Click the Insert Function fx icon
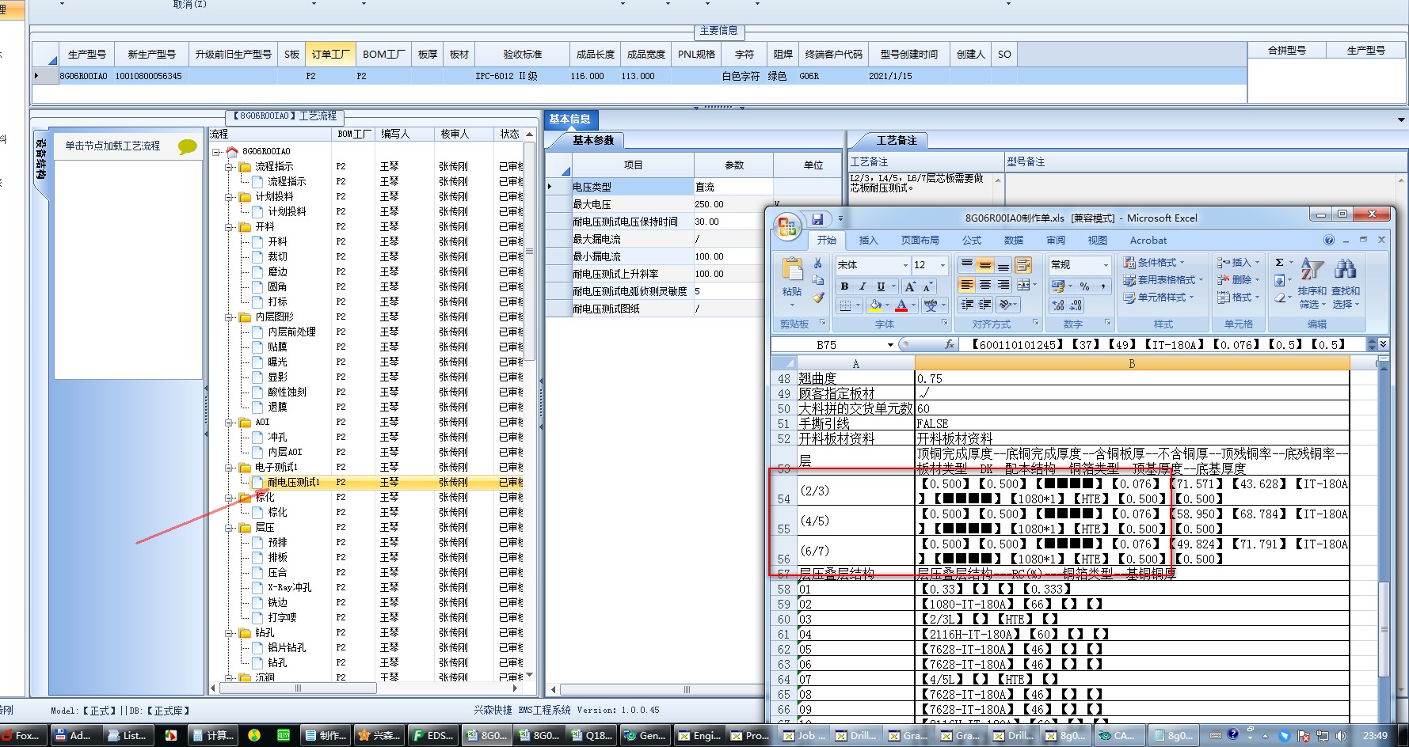The height and width of the screenshot is (747, 1409). (x=950, y=344)
